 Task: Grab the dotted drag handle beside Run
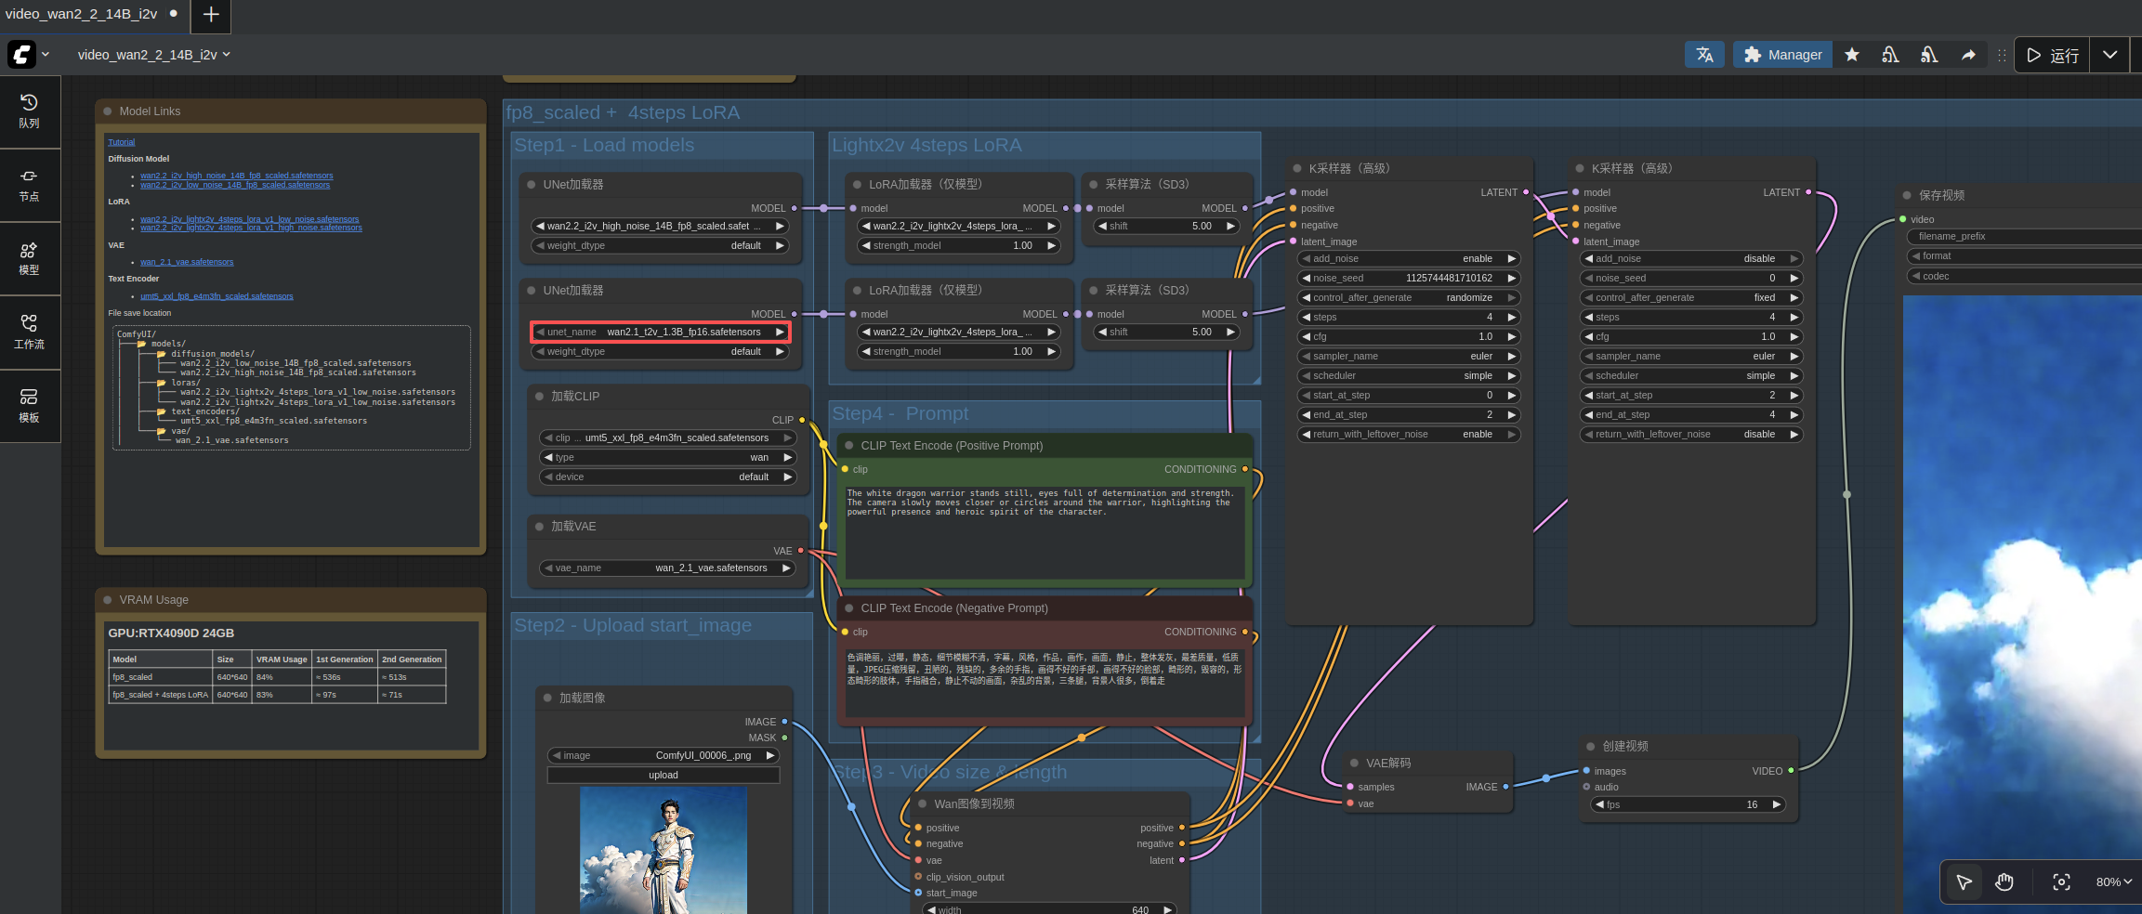click(2002, 55)
